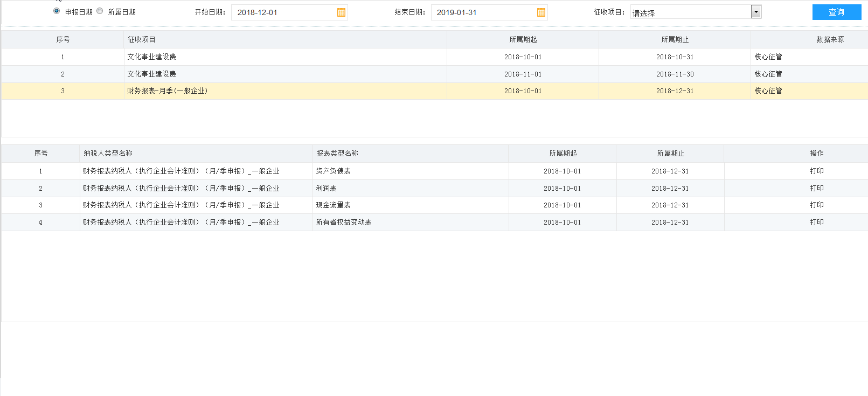Viewport: 868px width, 396px height.
Task: Print the 所有者权益变动表 report
Action: coord(816,223)
